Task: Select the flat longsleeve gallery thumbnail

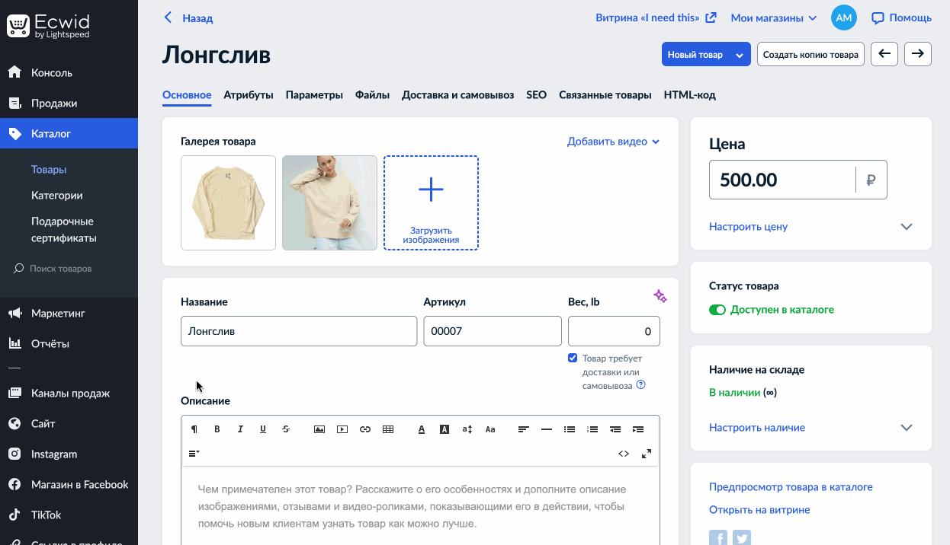Action: 228,202
